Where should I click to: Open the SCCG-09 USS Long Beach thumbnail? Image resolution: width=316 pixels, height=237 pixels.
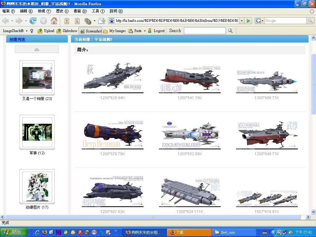click(267, 81)
